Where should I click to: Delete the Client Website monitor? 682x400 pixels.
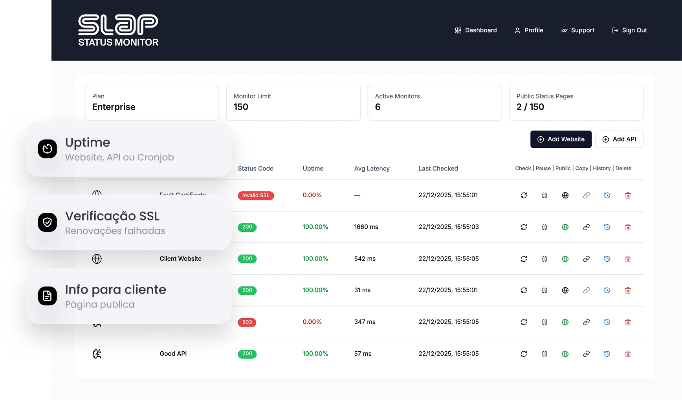[x=628, y=259]
